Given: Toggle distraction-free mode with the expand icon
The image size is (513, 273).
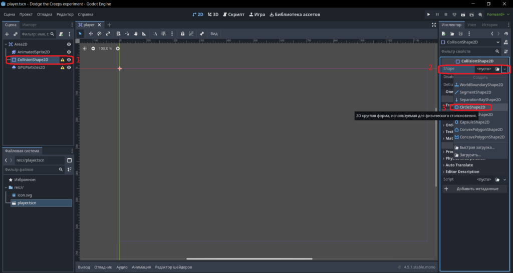Looking at the screenshot, I should tap(434, 25).
